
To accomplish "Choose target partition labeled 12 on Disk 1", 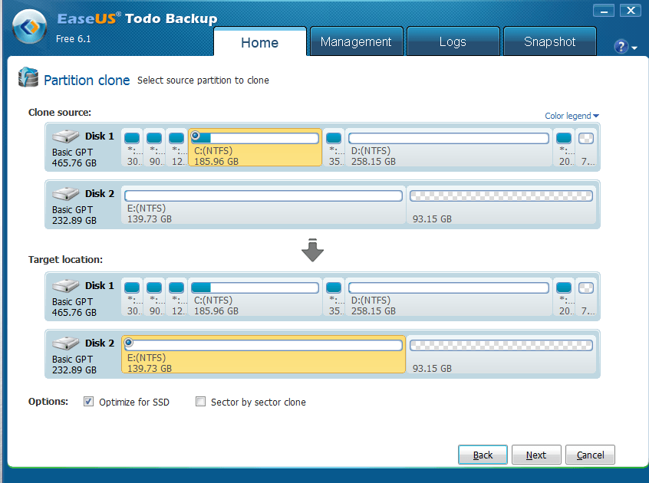I will click(177, 297).
